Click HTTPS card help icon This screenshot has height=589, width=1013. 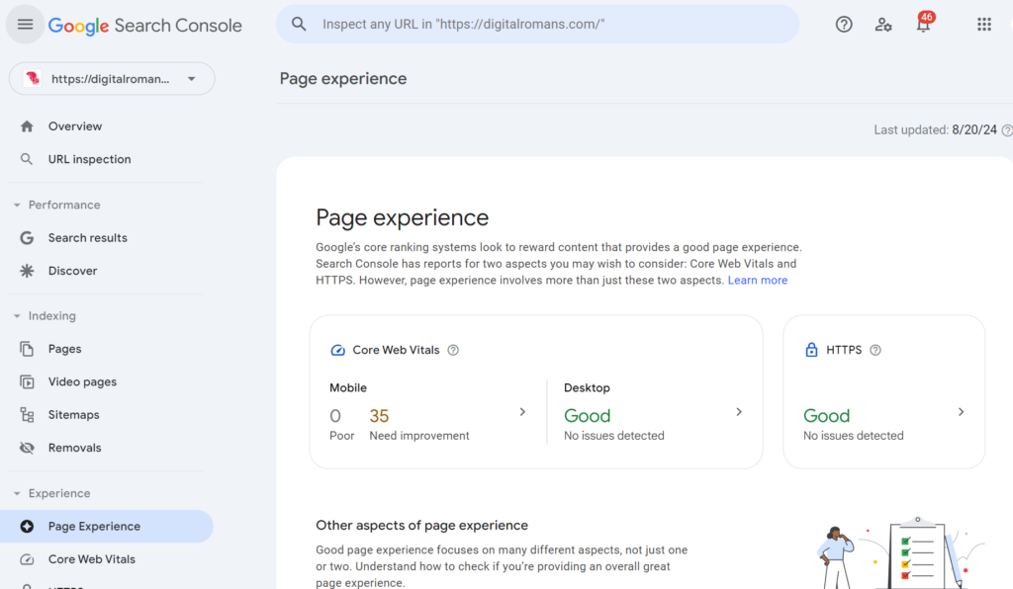click(875, 350)
